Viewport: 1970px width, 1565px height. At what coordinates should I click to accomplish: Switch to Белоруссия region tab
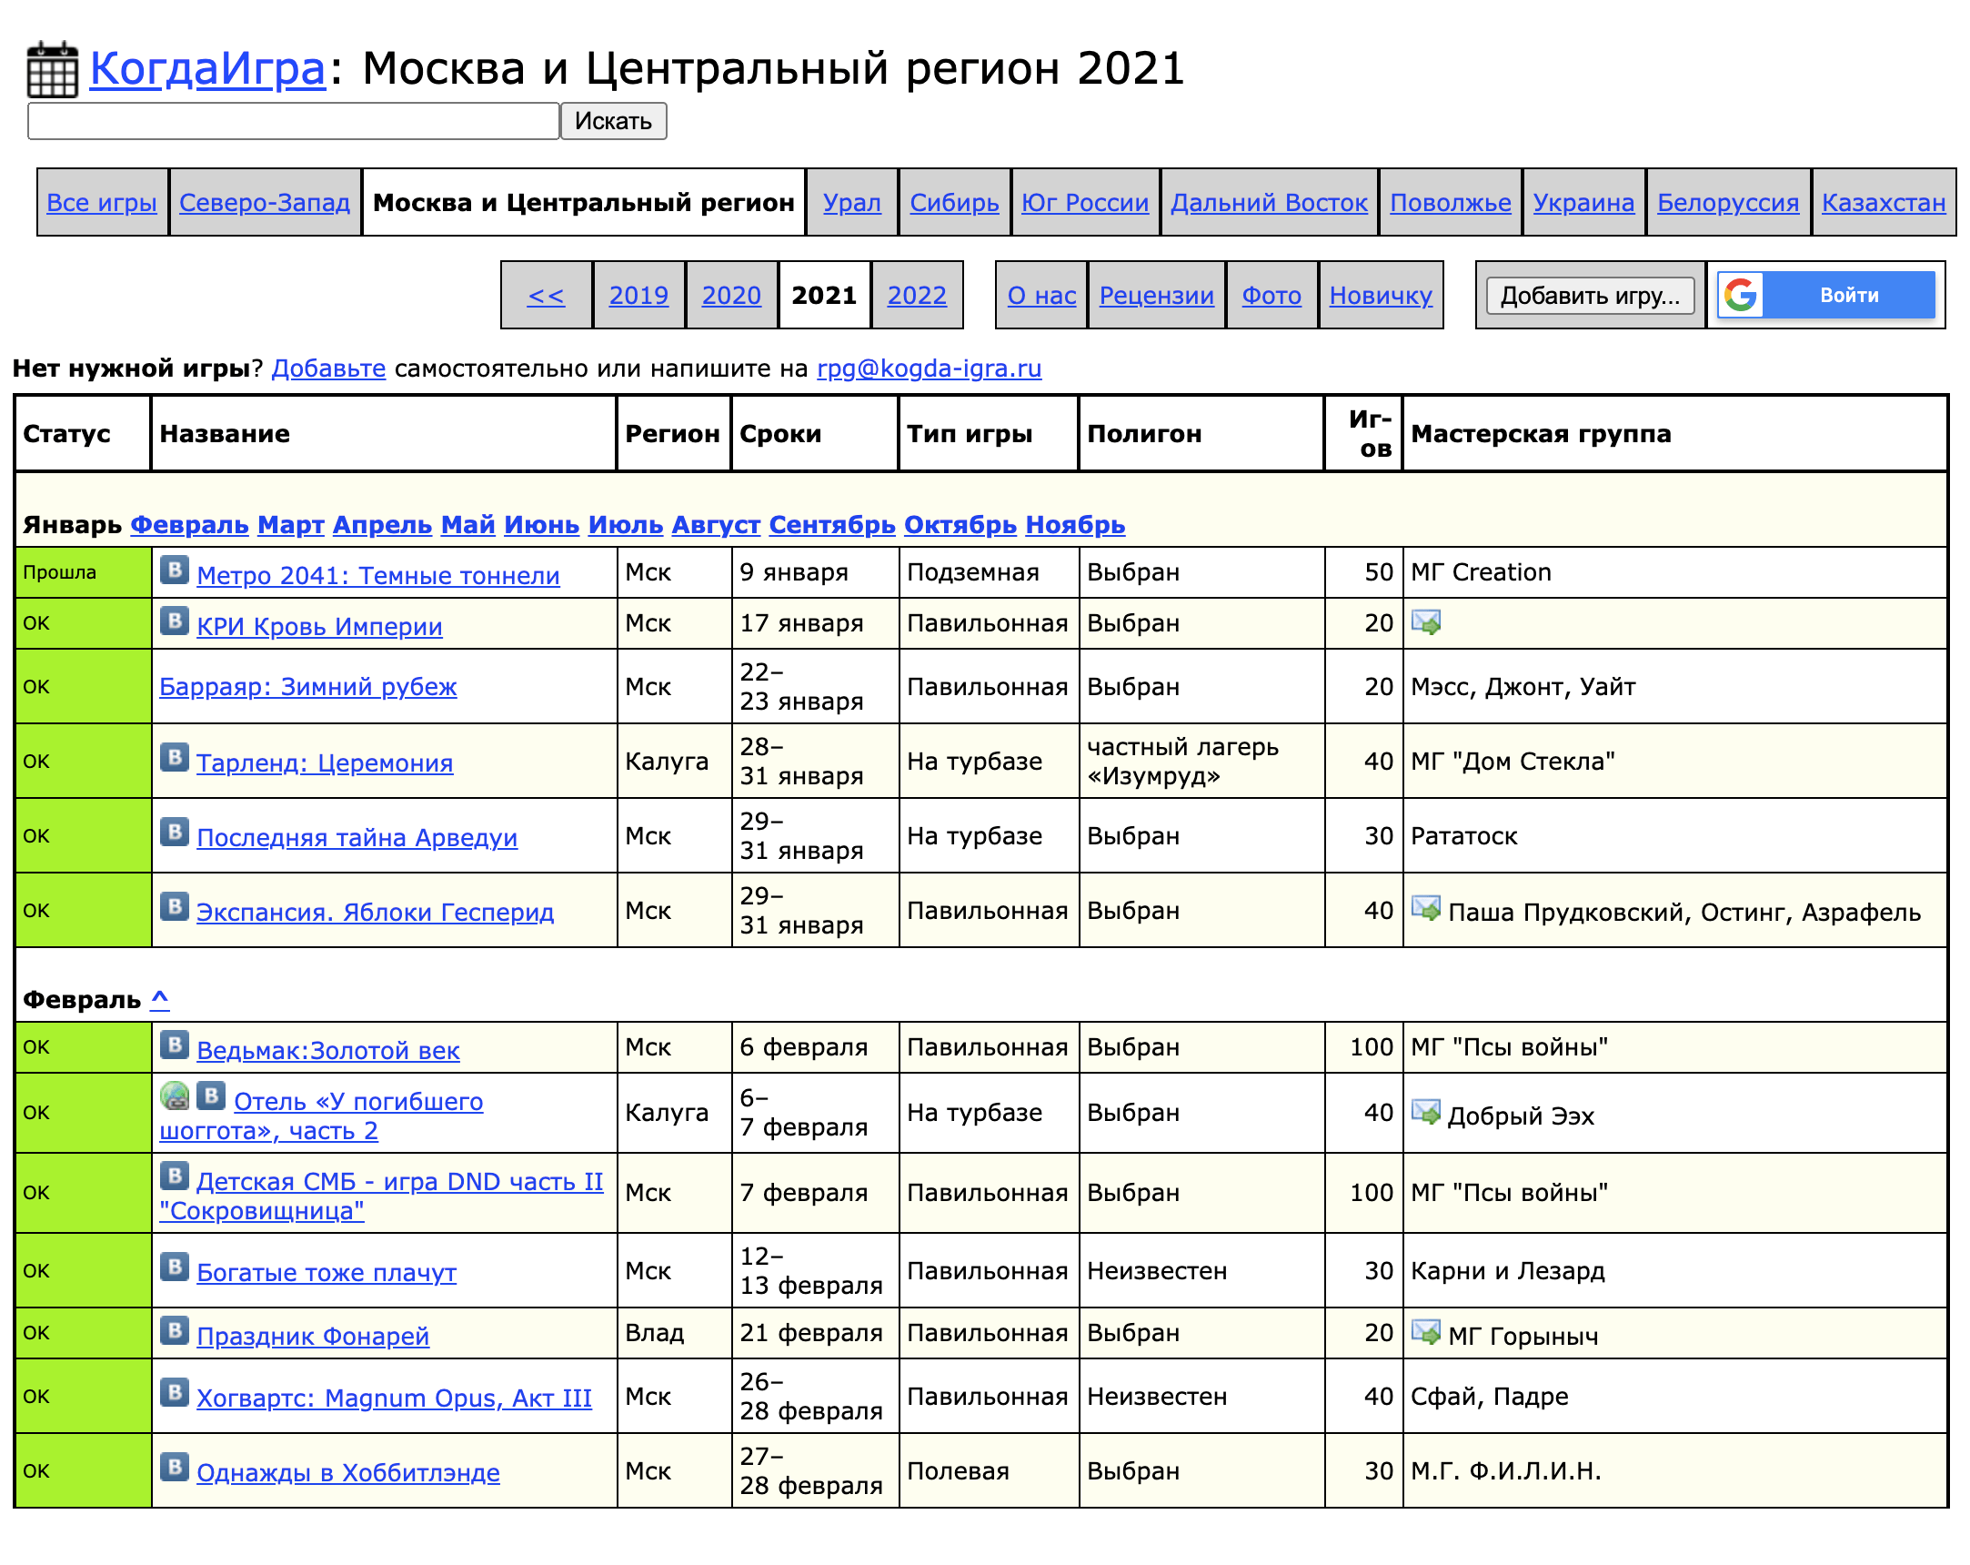1729,203
